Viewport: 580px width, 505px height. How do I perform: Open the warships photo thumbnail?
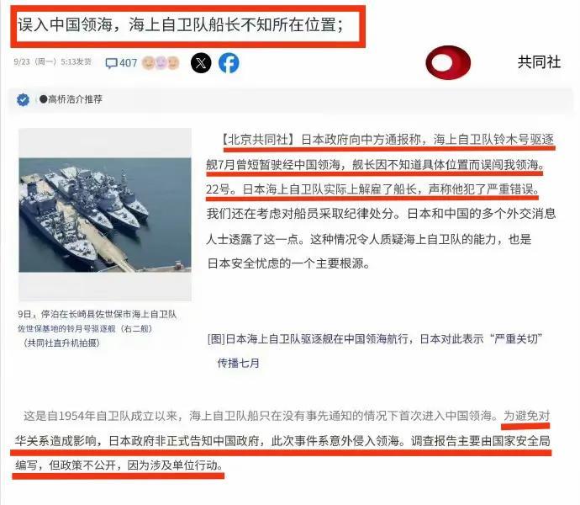(105, 215)
